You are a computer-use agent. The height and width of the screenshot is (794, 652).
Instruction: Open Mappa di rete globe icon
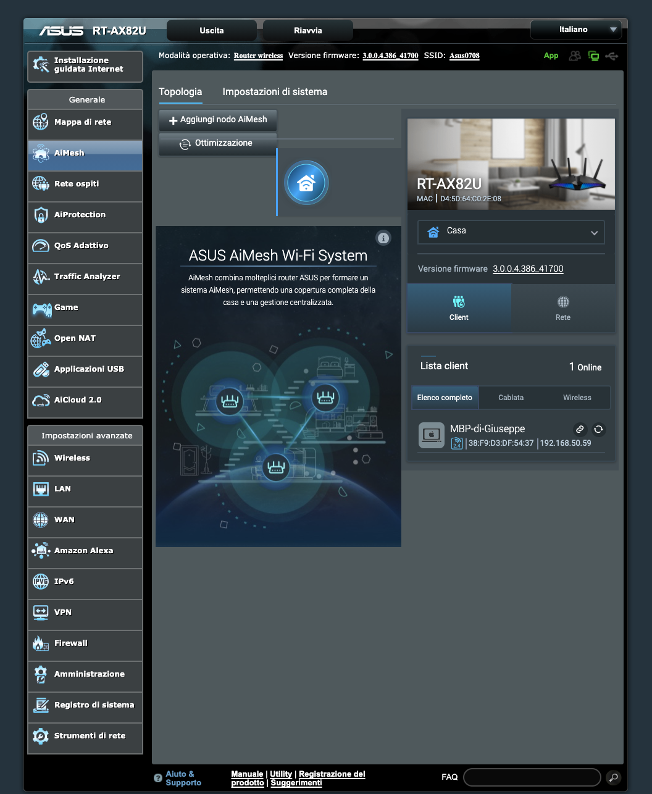coord(41,122)
